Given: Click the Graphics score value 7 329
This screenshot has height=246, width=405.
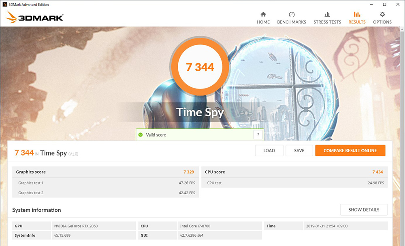Looking at the screenshot, I should click(x=189, y=172).
